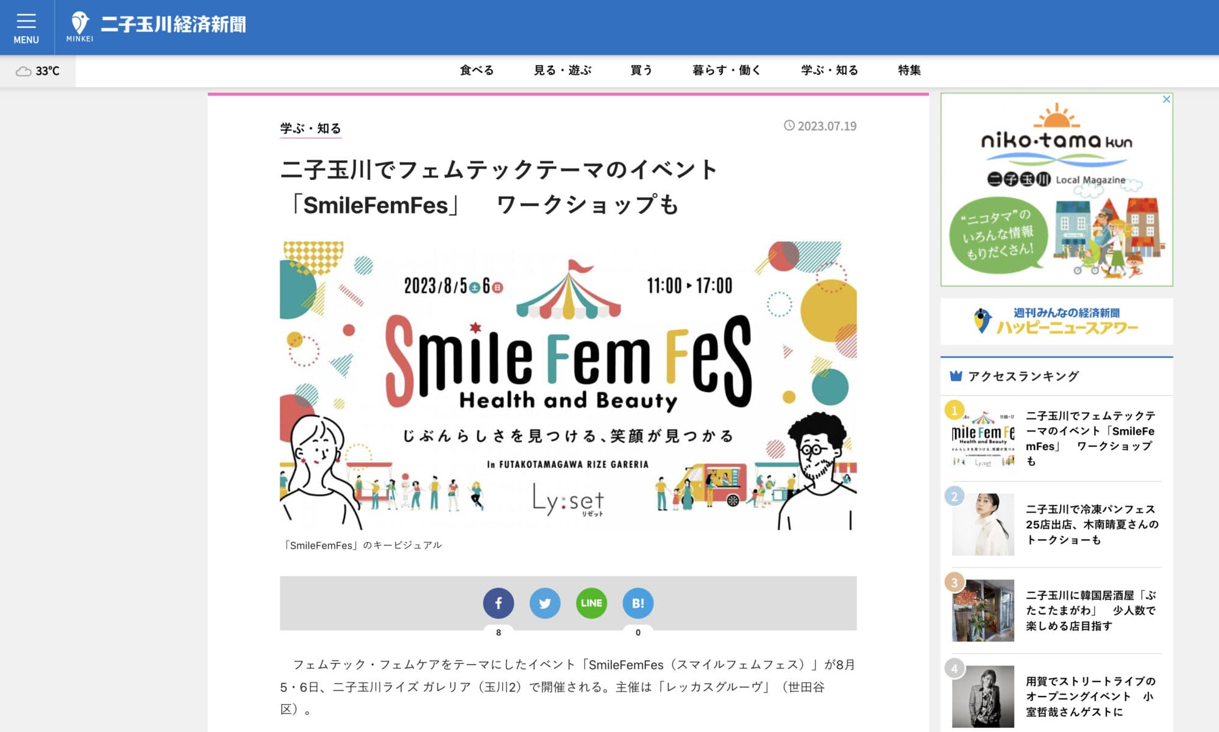1219x732 pixels.
Task: Open the 見る・遊ぶ nav menu
Action: click(x=563, y=70)
